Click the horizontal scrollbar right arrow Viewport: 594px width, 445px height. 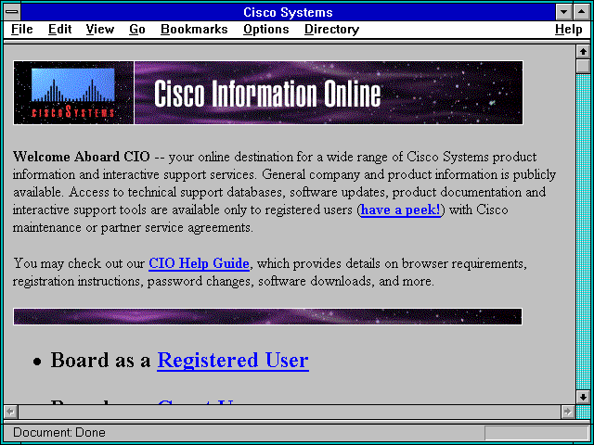(x=567, y=412)
